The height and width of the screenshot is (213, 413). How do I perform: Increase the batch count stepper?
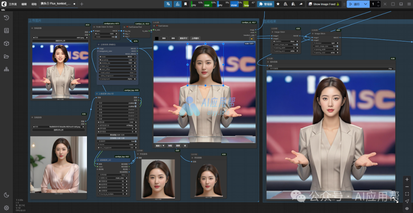[x=378, y=3]
